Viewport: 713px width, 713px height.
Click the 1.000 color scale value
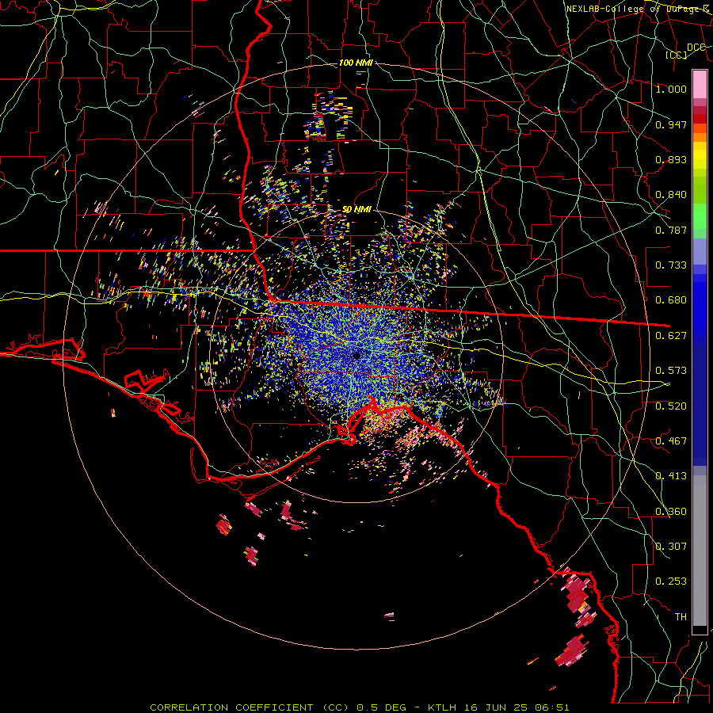[671, 89]
